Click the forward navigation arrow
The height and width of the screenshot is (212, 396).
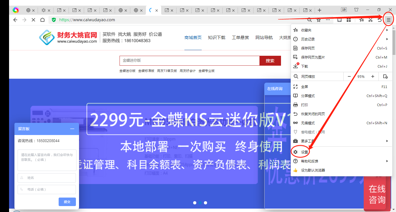(24, 20)
